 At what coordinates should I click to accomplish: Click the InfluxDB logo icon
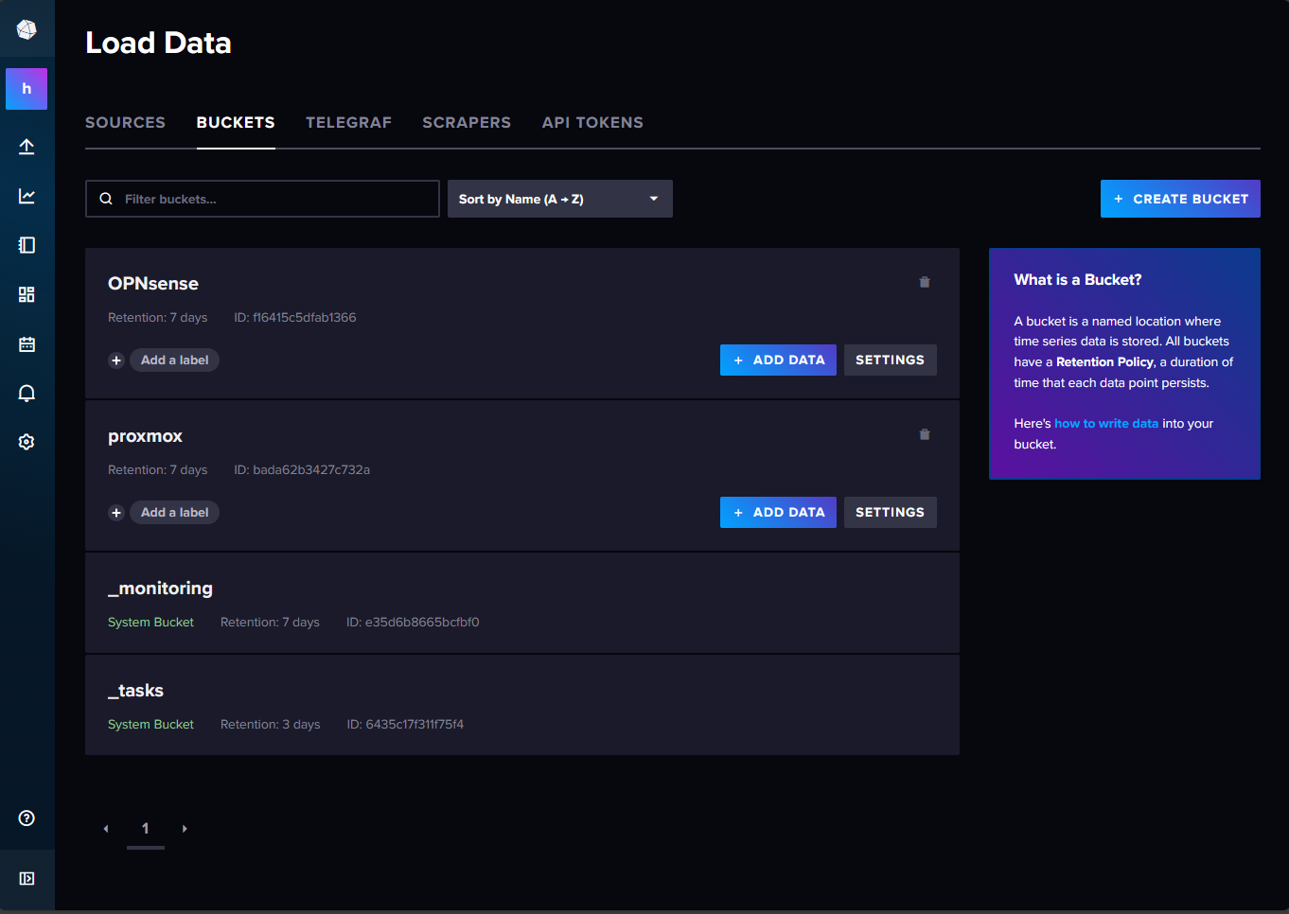click(x=26, y=30)
